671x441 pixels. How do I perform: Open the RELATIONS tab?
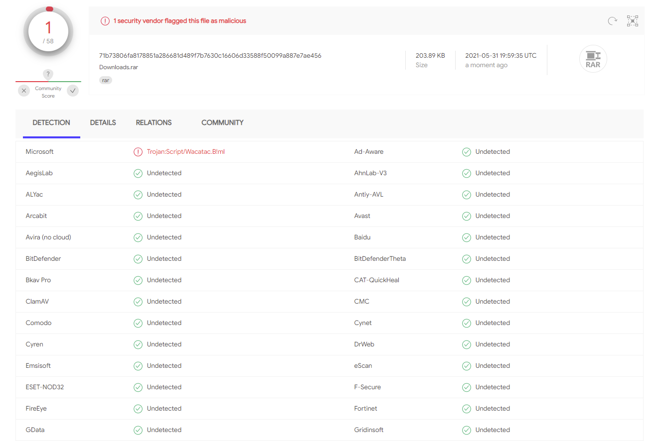[154, 122]
